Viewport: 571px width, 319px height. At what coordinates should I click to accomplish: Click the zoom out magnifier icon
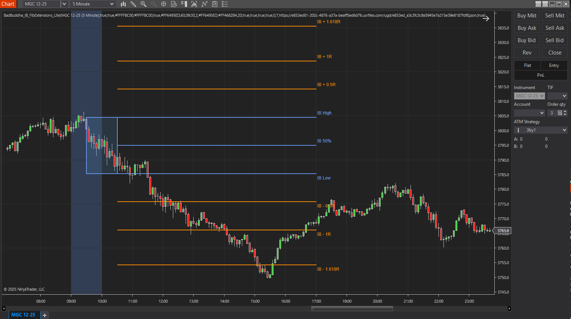coord(154,4)
